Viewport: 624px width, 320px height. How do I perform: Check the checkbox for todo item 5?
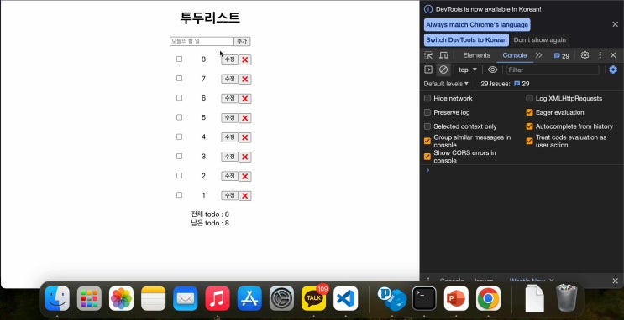coord(179,117)
